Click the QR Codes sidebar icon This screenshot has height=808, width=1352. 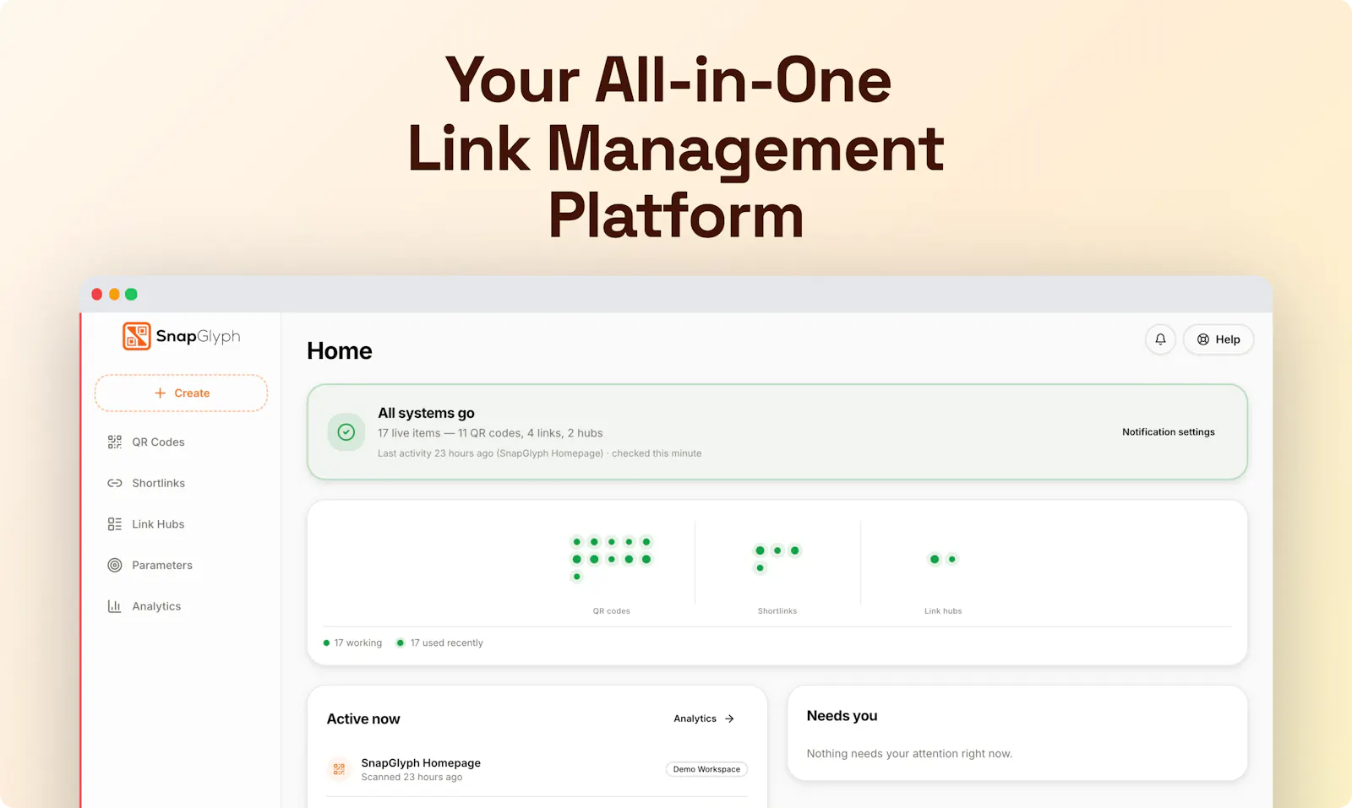point(115,442)
